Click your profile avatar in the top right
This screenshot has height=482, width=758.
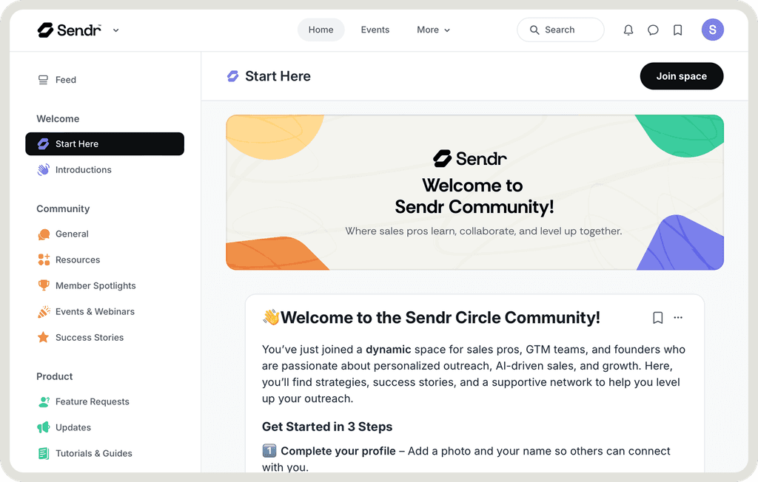(712, 30)
